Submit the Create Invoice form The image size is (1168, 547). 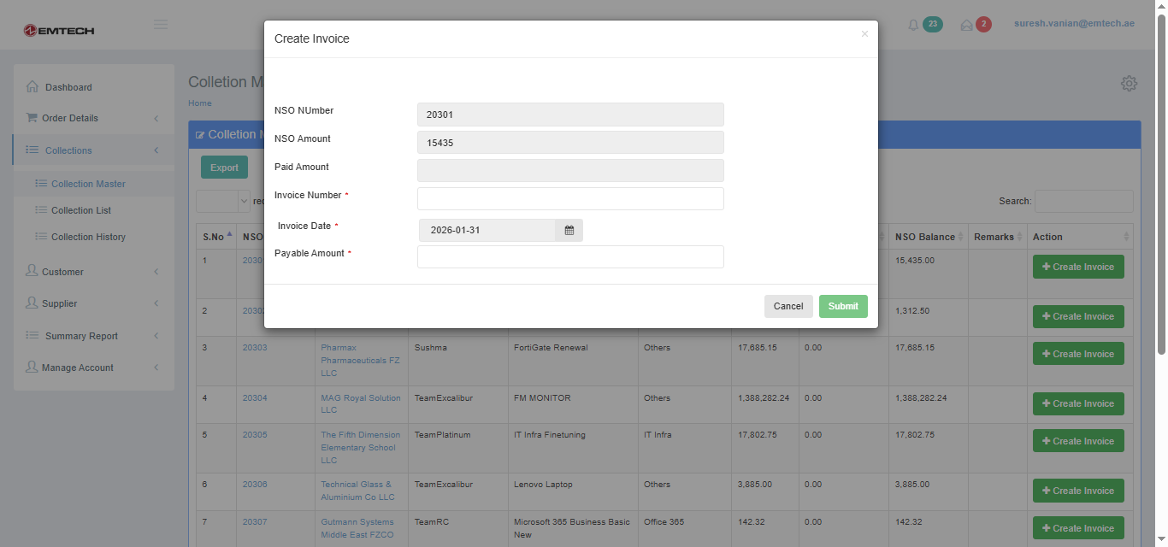pyautogui.click(x=842, y=306)
